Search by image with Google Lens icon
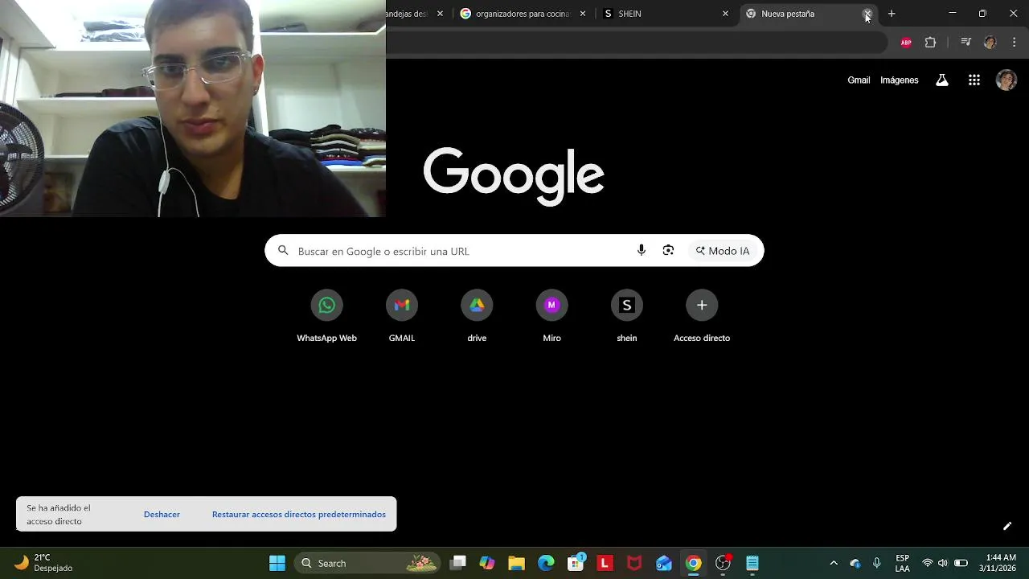 click(x=668, y=251)
